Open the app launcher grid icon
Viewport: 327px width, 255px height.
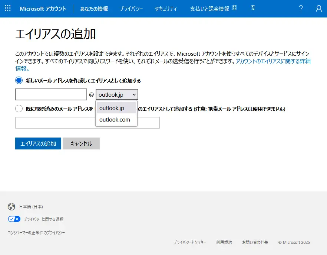(8, 8)
